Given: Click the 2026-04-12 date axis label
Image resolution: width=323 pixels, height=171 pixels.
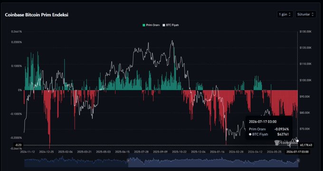Looking at the screenshot, I should (255, 152).
